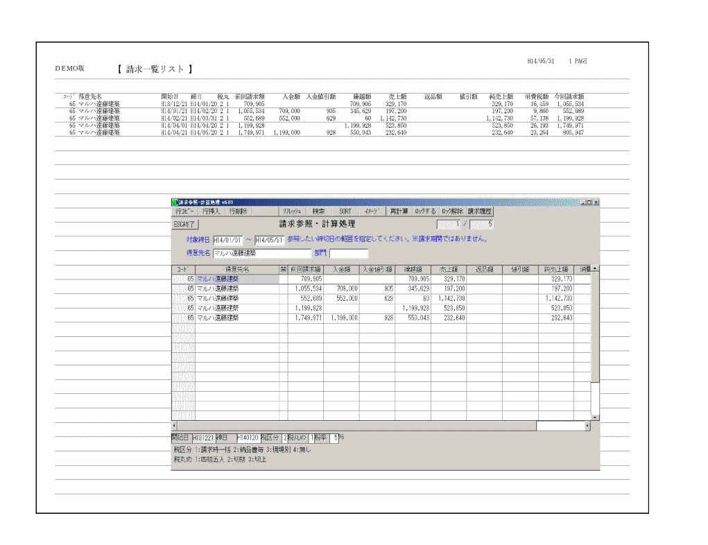The width and height of the screenshot is (708, 545).
Task: Click the 締日 field showing H140120
Action: 248,438
